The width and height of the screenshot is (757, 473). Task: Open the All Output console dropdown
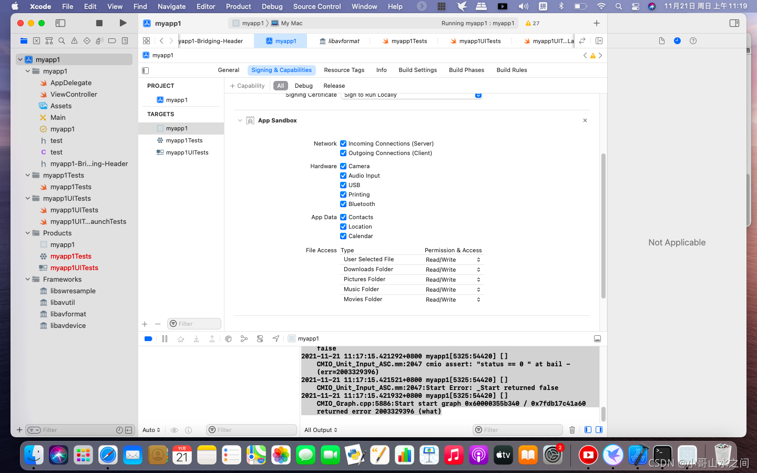(321, 430)
